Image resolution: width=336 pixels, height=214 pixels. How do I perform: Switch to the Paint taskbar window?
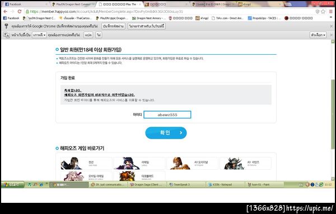tap(264, 184)
